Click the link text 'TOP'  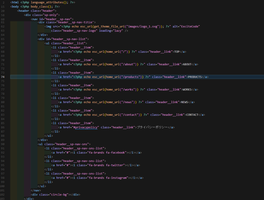pos(177,52)
